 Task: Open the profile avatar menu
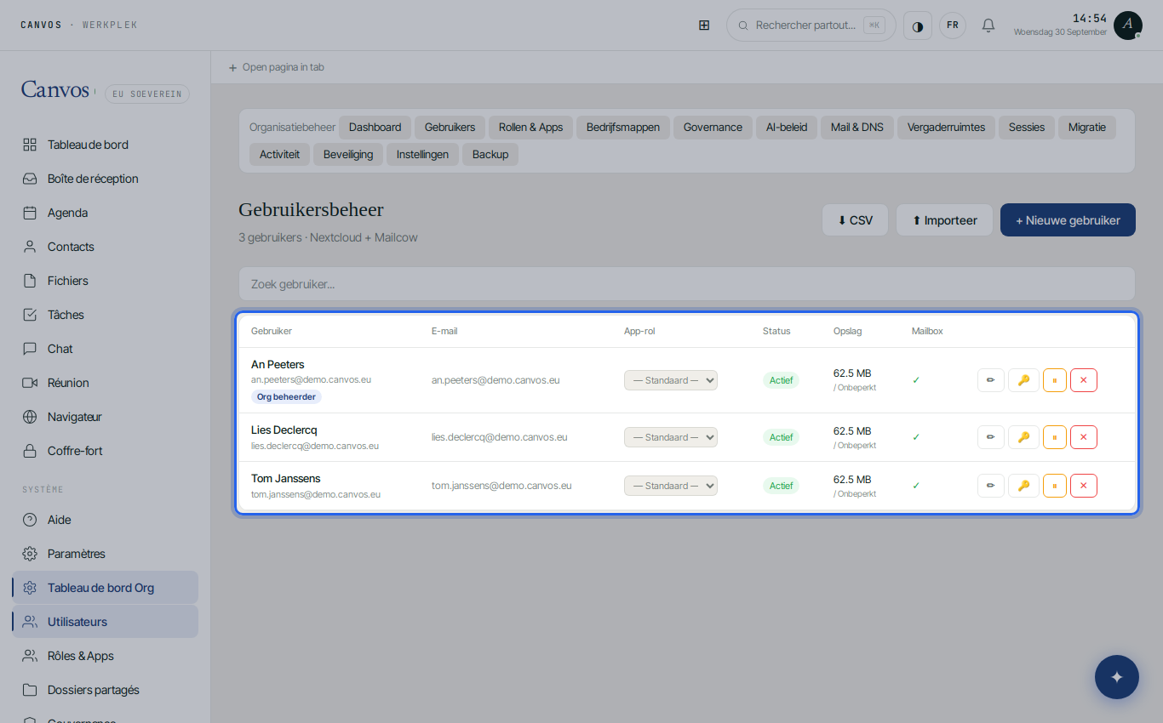1128,26
